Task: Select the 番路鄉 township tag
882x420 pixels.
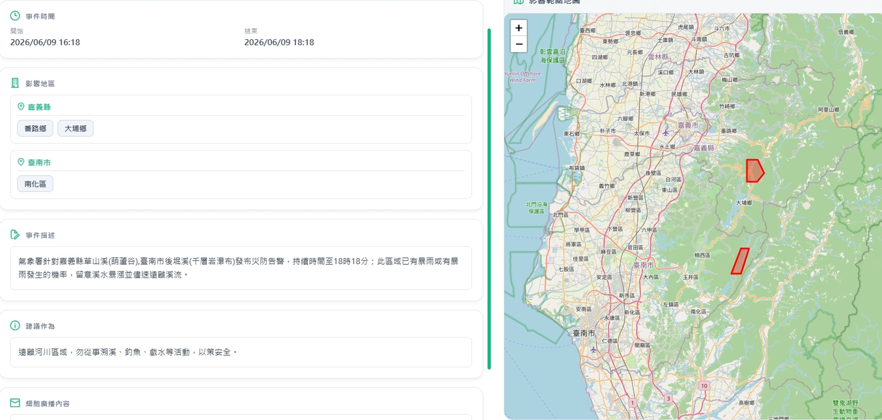Action: pos(35,129)
